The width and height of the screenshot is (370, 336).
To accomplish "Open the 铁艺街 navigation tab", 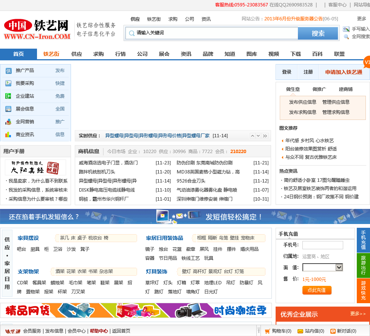I will coord(51,54).
